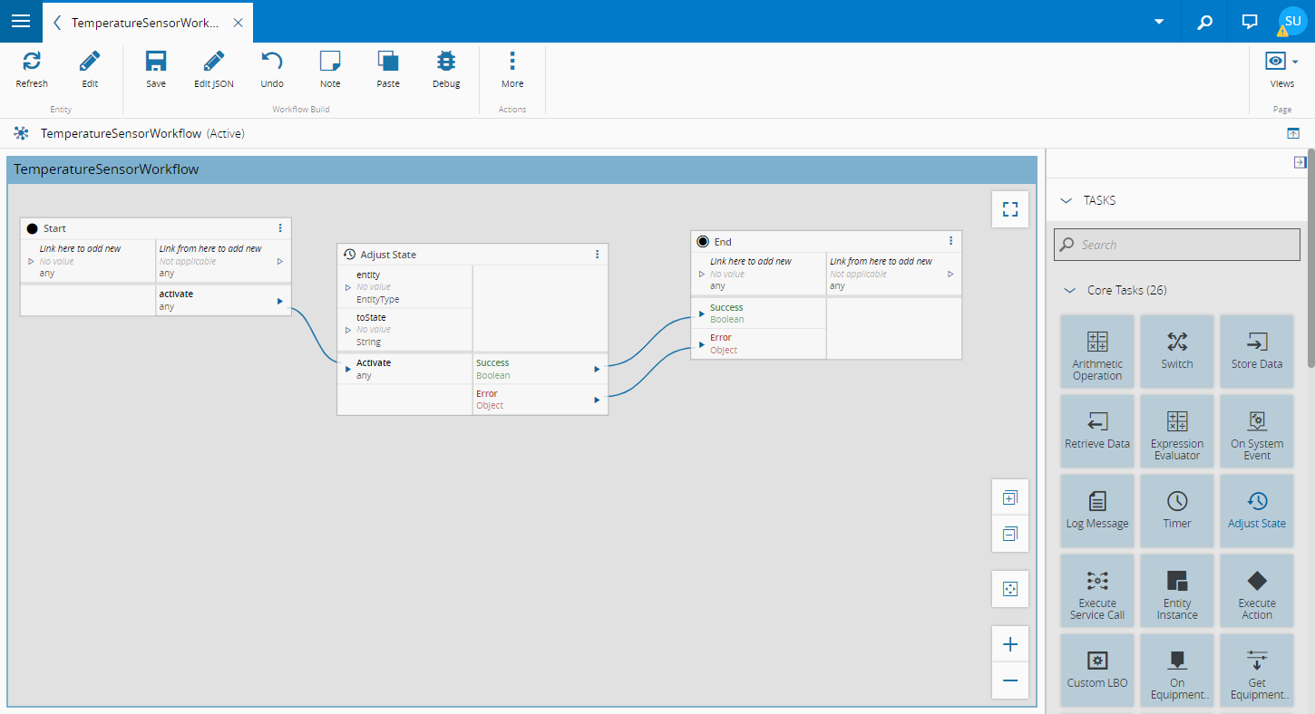Open the Views dropdown
Screen dimensions: 1315x714
coord(1281,62)
